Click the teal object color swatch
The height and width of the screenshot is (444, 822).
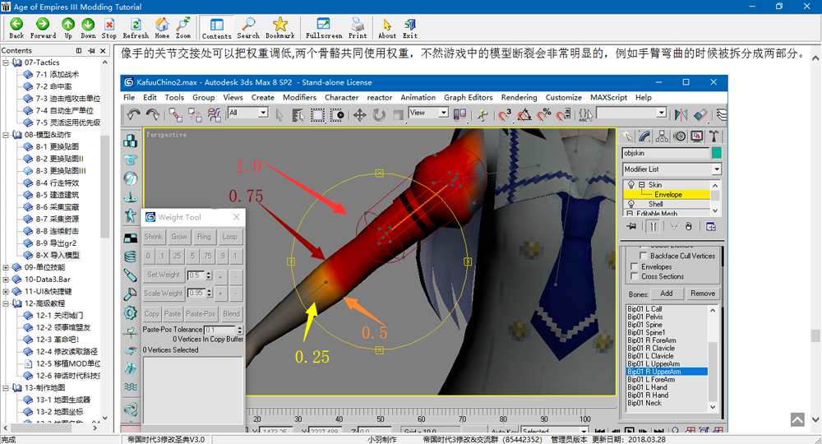point(716,153)
